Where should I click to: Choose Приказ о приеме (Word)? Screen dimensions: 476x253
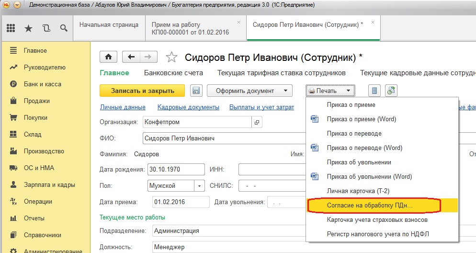click(382, 119)
